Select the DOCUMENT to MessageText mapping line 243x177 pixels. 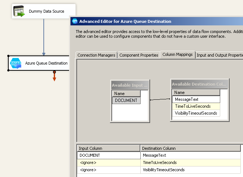160,99
